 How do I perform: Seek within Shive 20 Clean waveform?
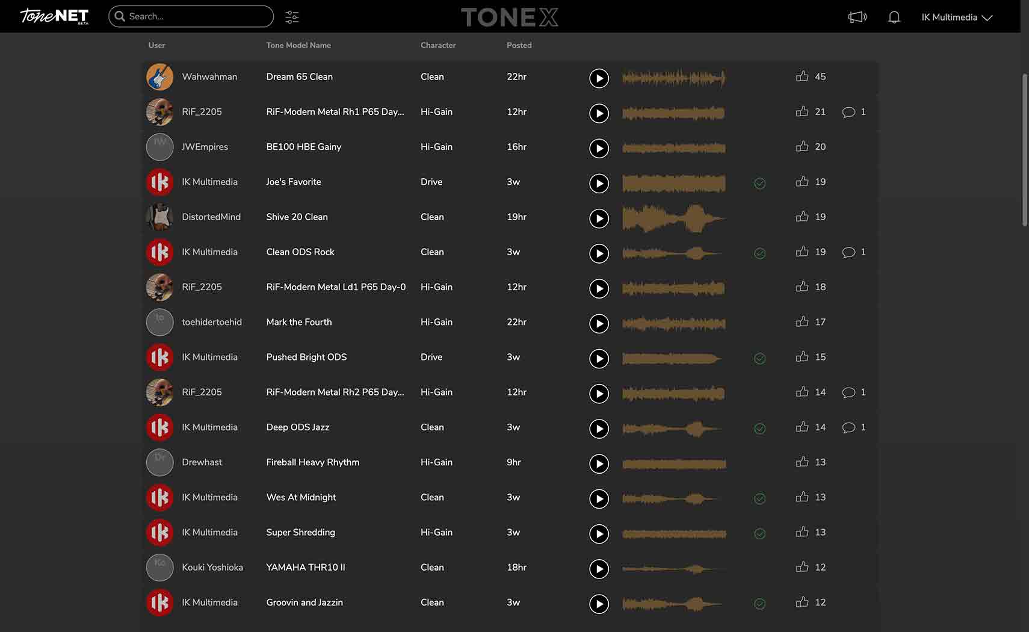point(674,218)
